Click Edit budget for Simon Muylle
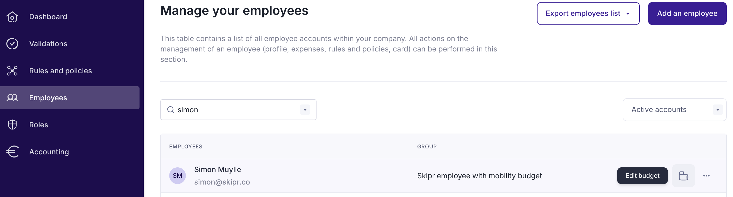Image resolution: width=733 pixels, height=197 pixels. coord(642,176)
